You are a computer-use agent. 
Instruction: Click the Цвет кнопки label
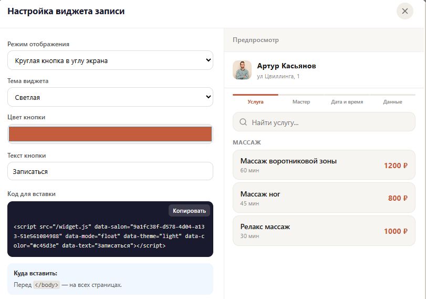pyautogui.click(x=26, y=117)
